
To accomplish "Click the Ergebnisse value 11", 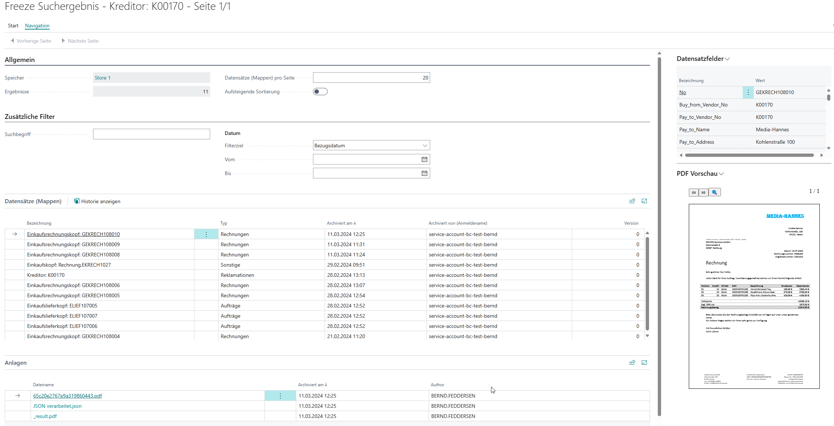I will [151, 92].
